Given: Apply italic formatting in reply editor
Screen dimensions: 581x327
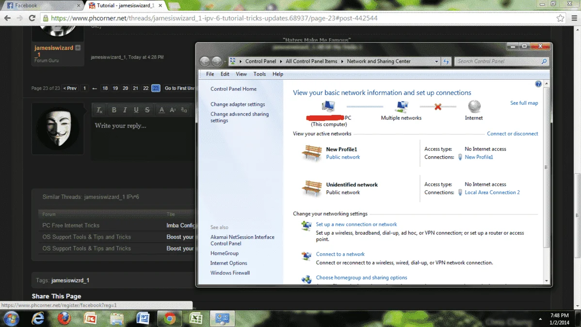Looking at the screenshot, I should (x=125, y=110).
